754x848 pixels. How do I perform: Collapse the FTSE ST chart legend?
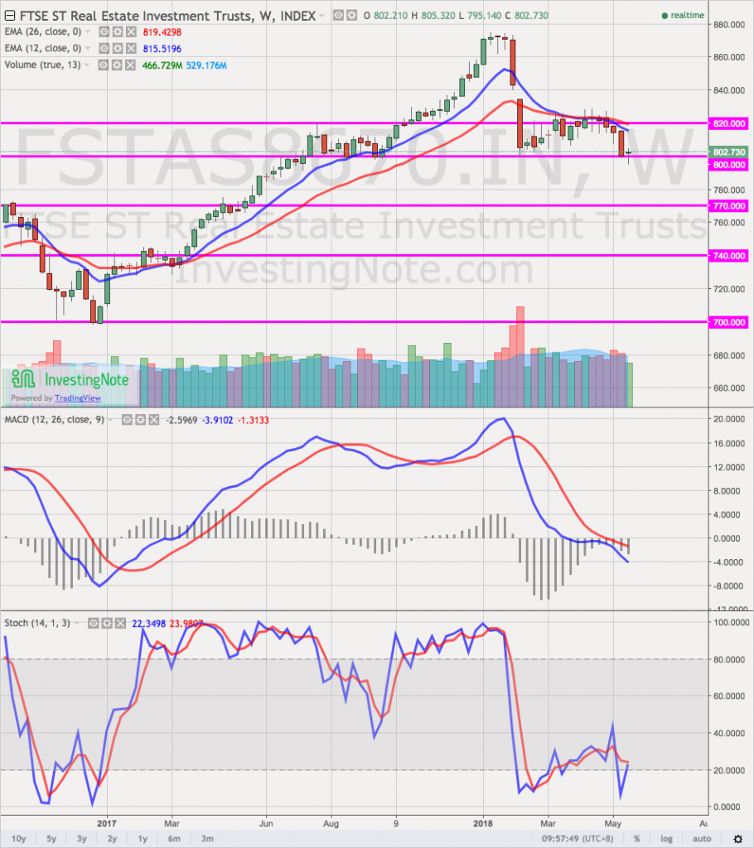pyautogui.click(x=7, y=16)
